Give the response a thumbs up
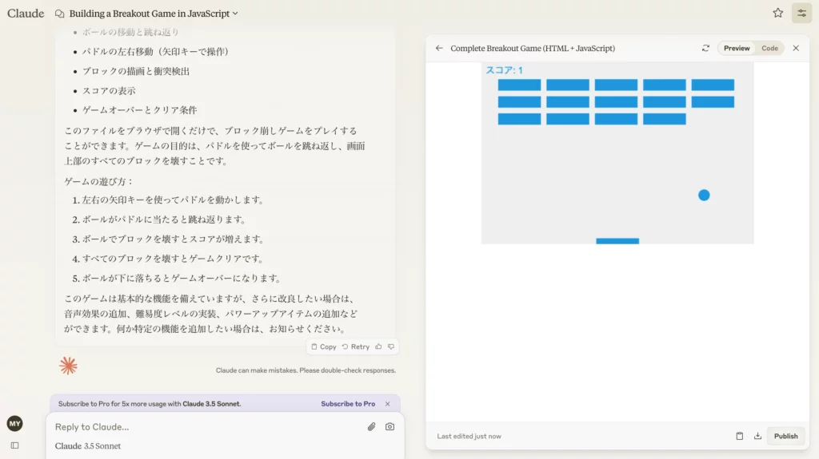 click(x=378, y=346)
